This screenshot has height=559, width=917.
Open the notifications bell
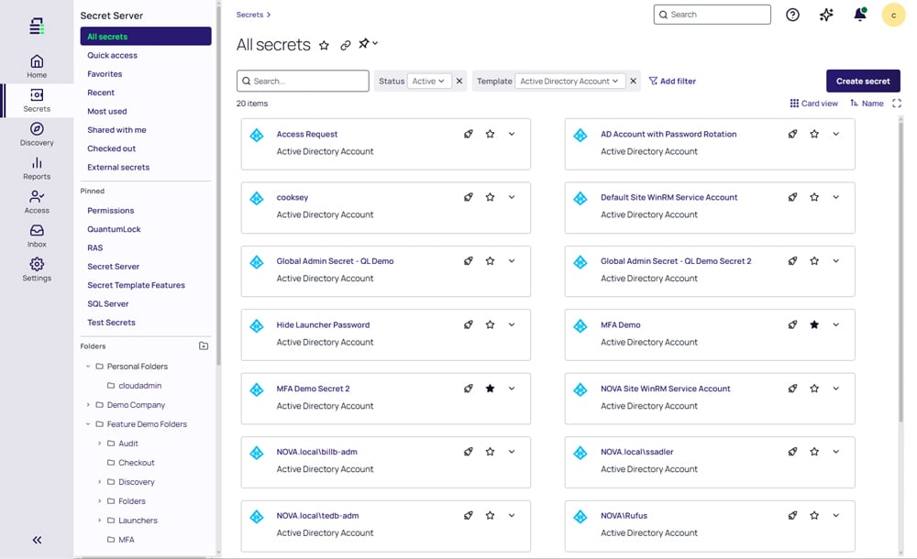pyautogui.click(x=859, y=15)
